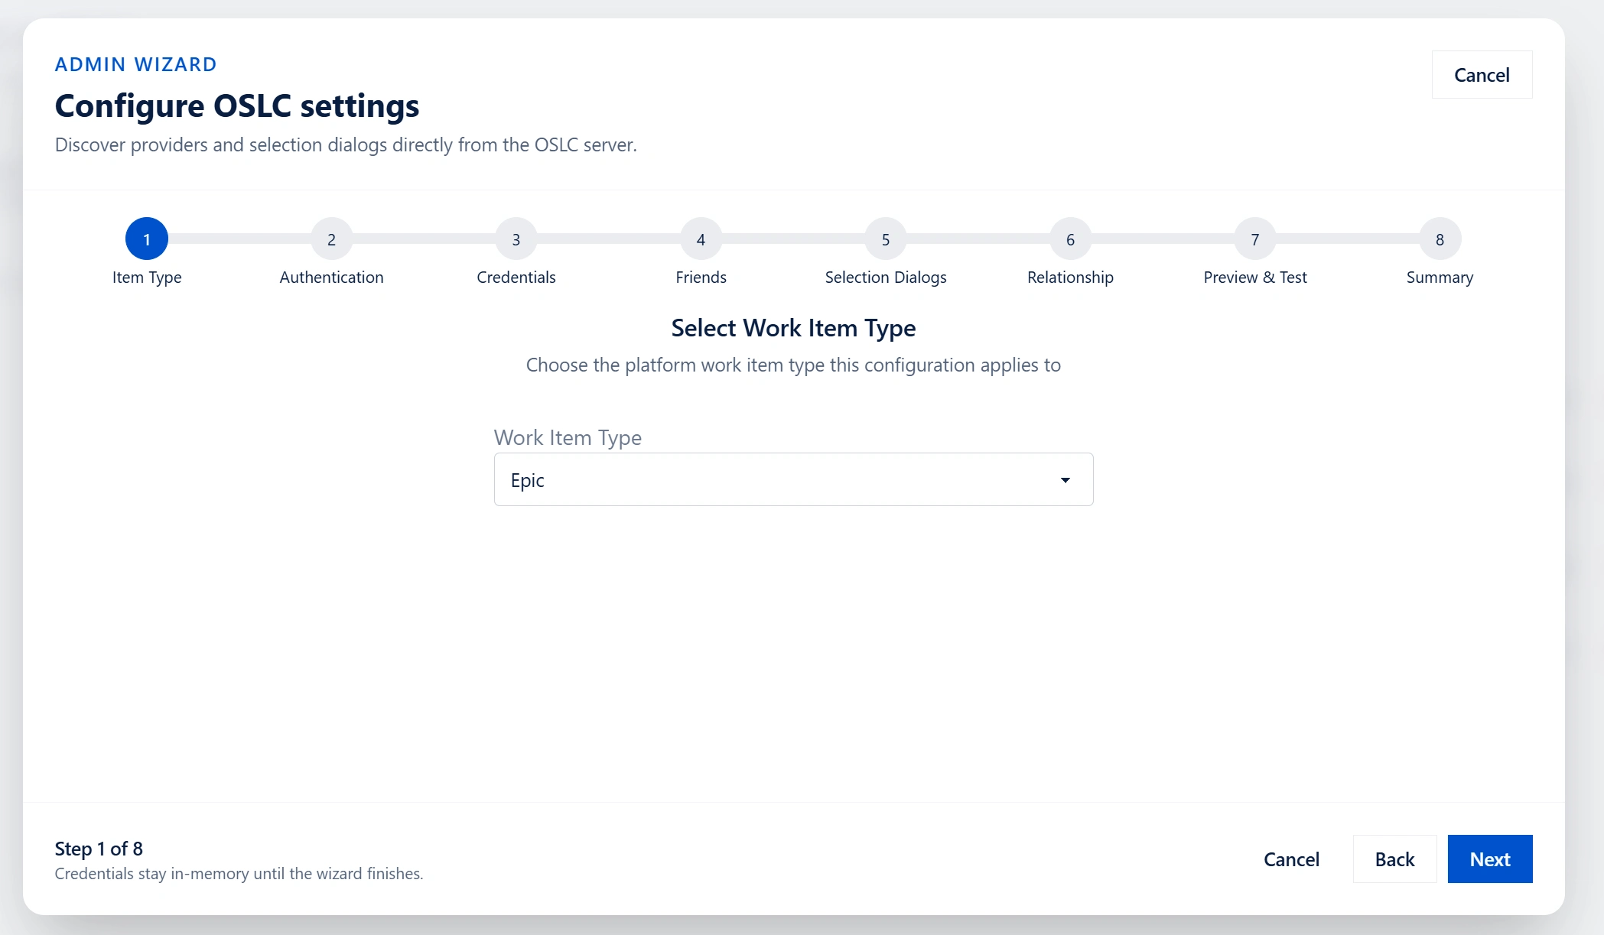
Task: Click the Friends step label
Action: 701,278
